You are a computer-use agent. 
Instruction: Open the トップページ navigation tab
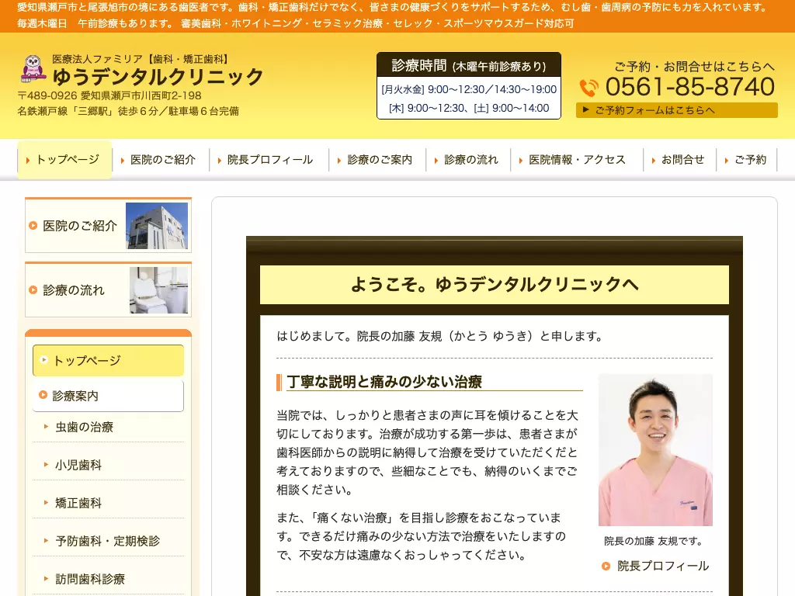tap(64, 160)
